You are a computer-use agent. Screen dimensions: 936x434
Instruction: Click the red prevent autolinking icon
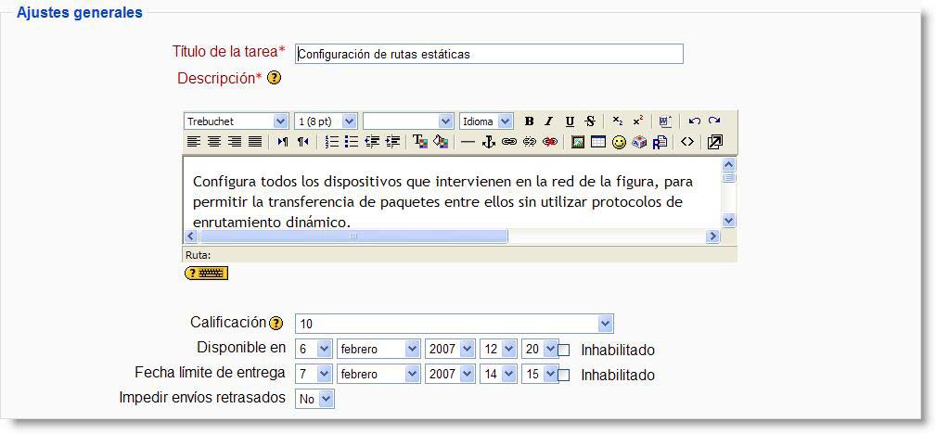pyautogui.click(x=550, y=142)
